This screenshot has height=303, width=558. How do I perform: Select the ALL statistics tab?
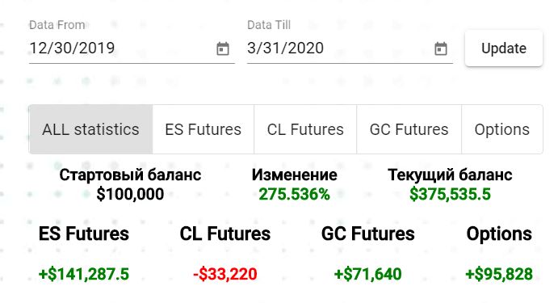(90, 129)
